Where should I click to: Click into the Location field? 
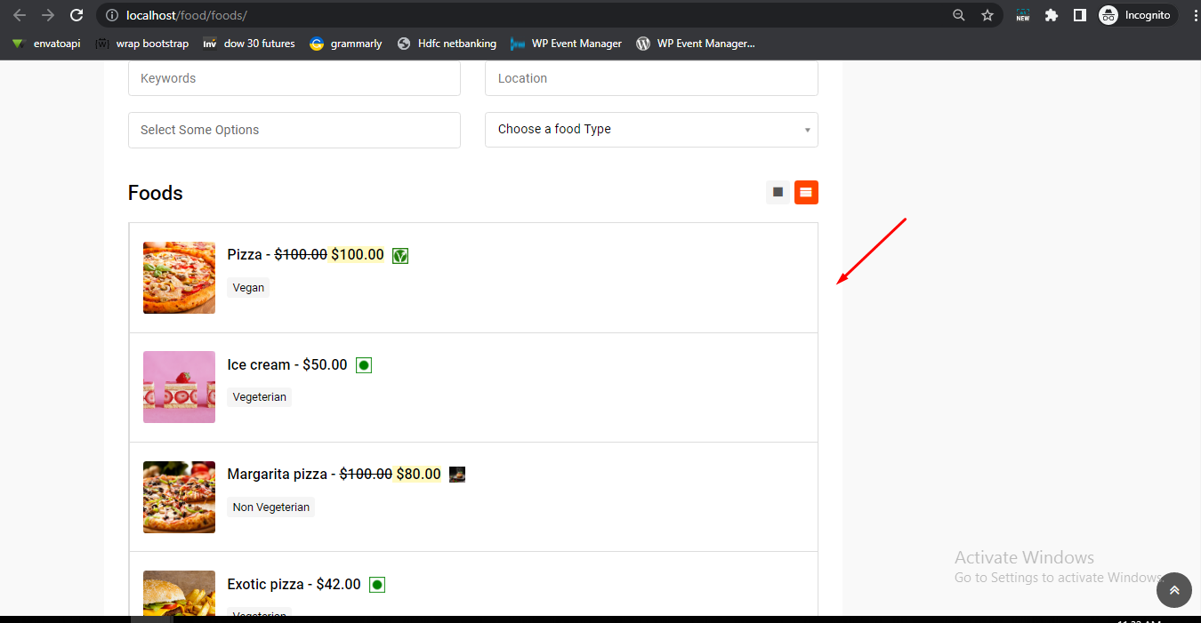(x=651, y=78)
